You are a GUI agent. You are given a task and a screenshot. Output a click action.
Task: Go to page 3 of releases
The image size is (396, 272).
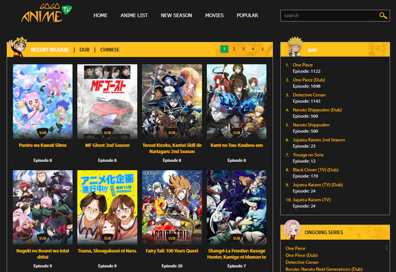243,49
